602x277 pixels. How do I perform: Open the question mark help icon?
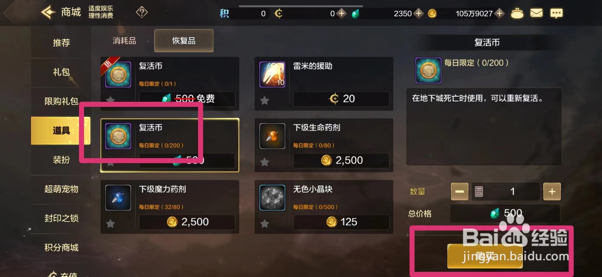(x=142, y=12)
